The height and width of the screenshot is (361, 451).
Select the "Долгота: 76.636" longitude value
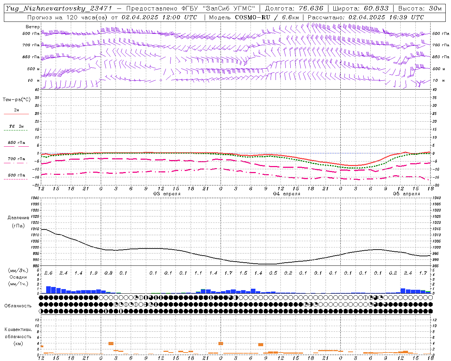pyautogui.click(x=294, y=9)
